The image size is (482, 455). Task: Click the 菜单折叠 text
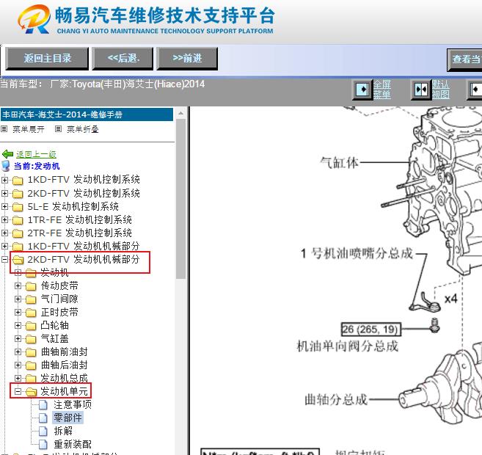83,129
